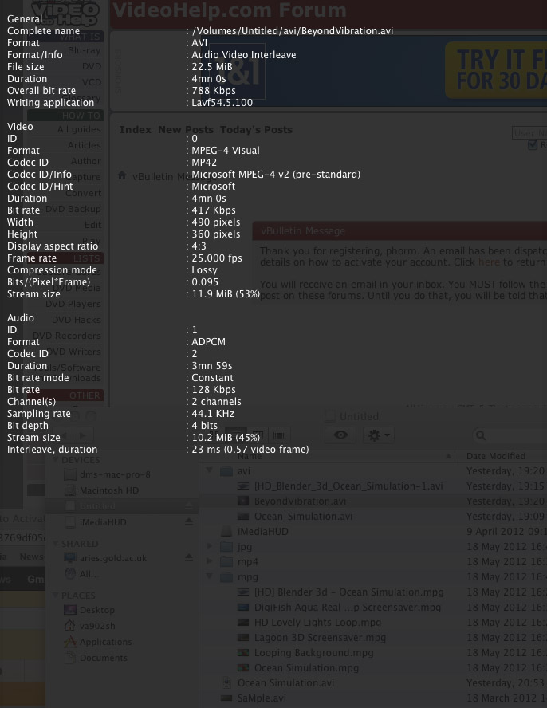547x708 pixels.
Task: Open DVD Backup guides link
Action: point(73,209)
